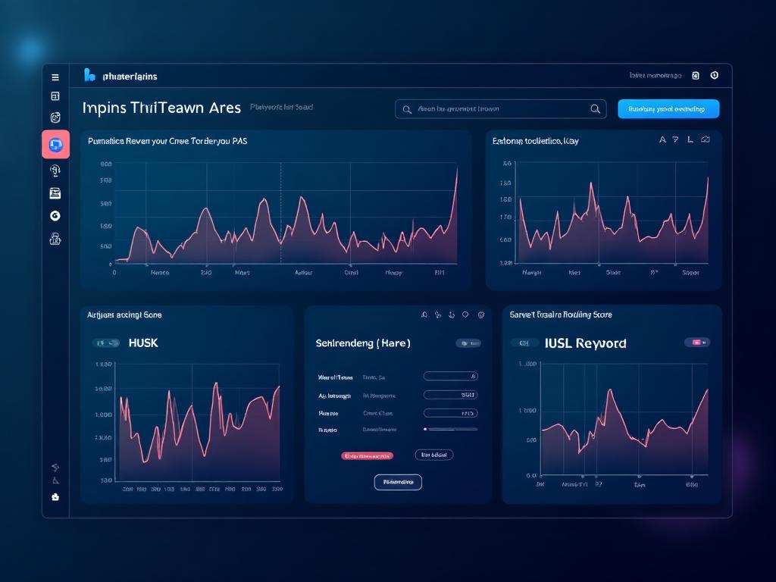Open the square icon left of the power icon
776x582 pixels.
pos(696,76)
